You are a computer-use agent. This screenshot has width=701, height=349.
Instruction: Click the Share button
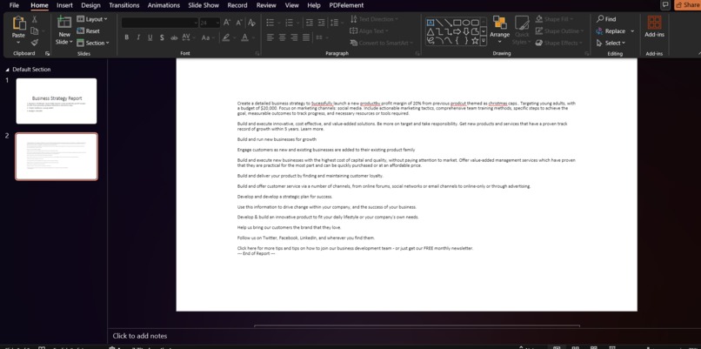coord(688,5)
